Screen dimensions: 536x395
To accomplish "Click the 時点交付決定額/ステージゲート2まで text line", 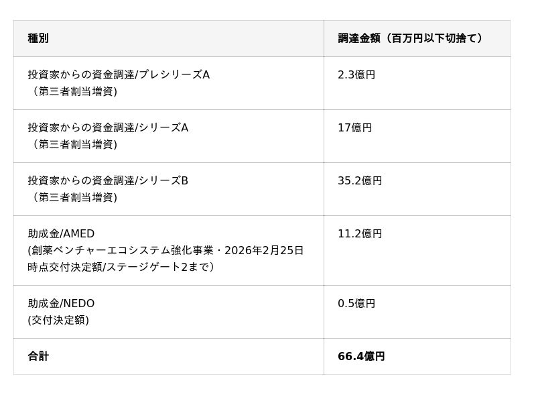I will point(121,267).
